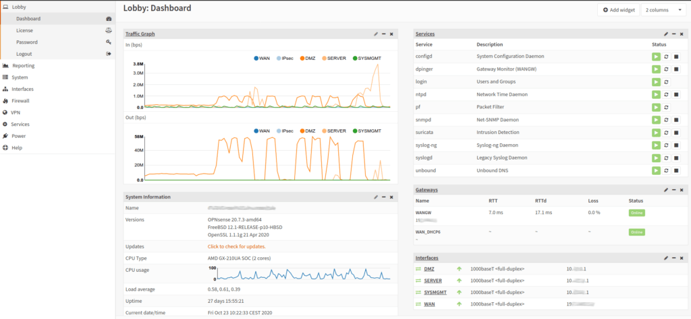Open the Help menu
Viewport: 691px width, 319px height.
(x=57, y=147)
